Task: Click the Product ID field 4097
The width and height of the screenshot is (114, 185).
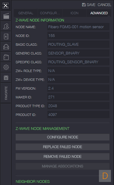Action: point(78,114)
